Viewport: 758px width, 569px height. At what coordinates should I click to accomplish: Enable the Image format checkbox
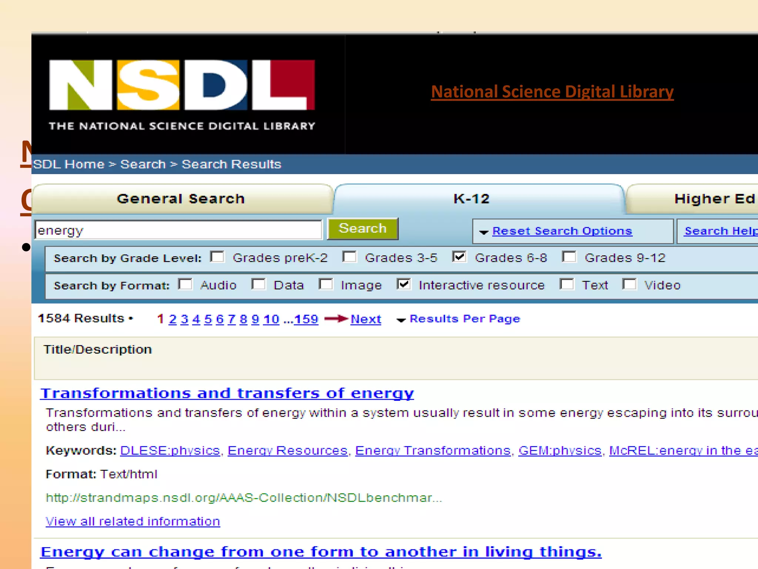coord(326,284)
